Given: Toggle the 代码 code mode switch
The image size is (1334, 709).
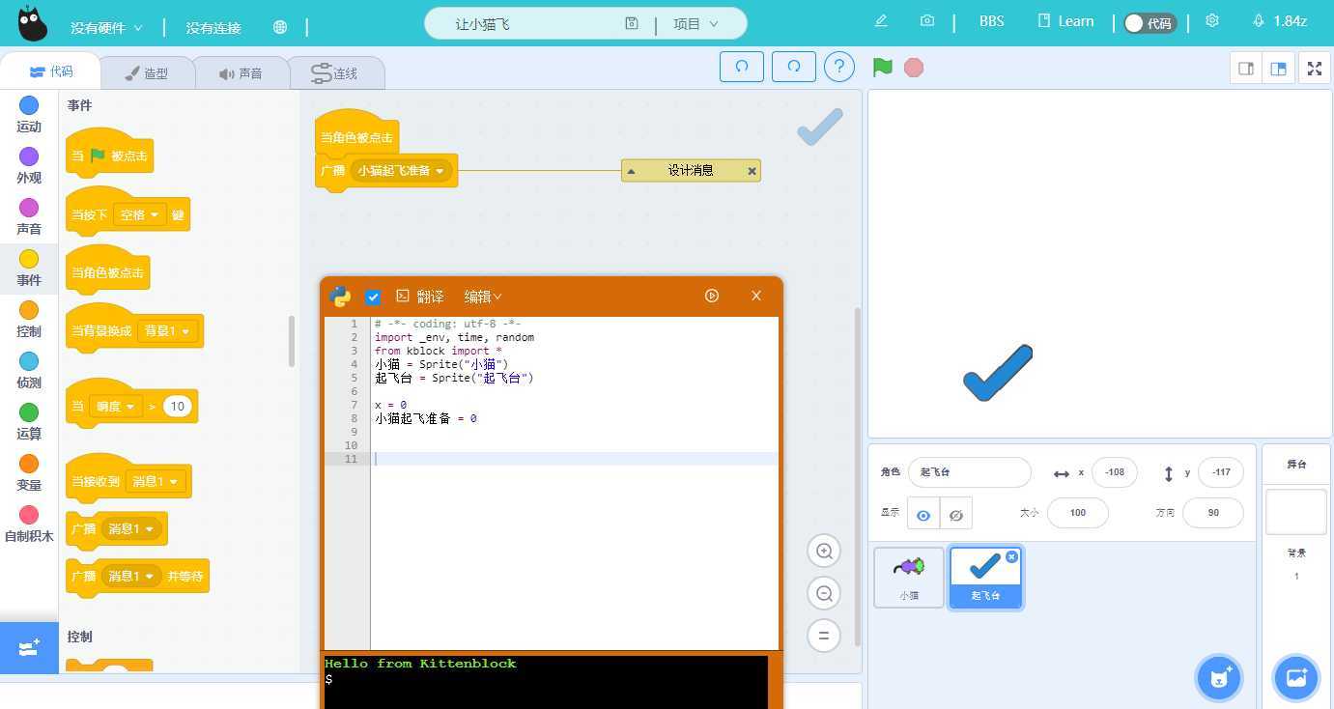Looking at the screenshot, I should pyautogui.click(x=1150, y=23).
